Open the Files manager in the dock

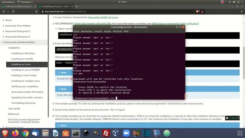(46, 133)
